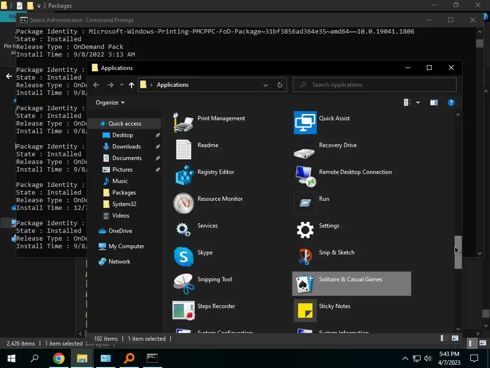The width and height of the screenshot is (490, 368).
Task: Select the Steps Recorder icon
Action: click(x=183, y=310)
